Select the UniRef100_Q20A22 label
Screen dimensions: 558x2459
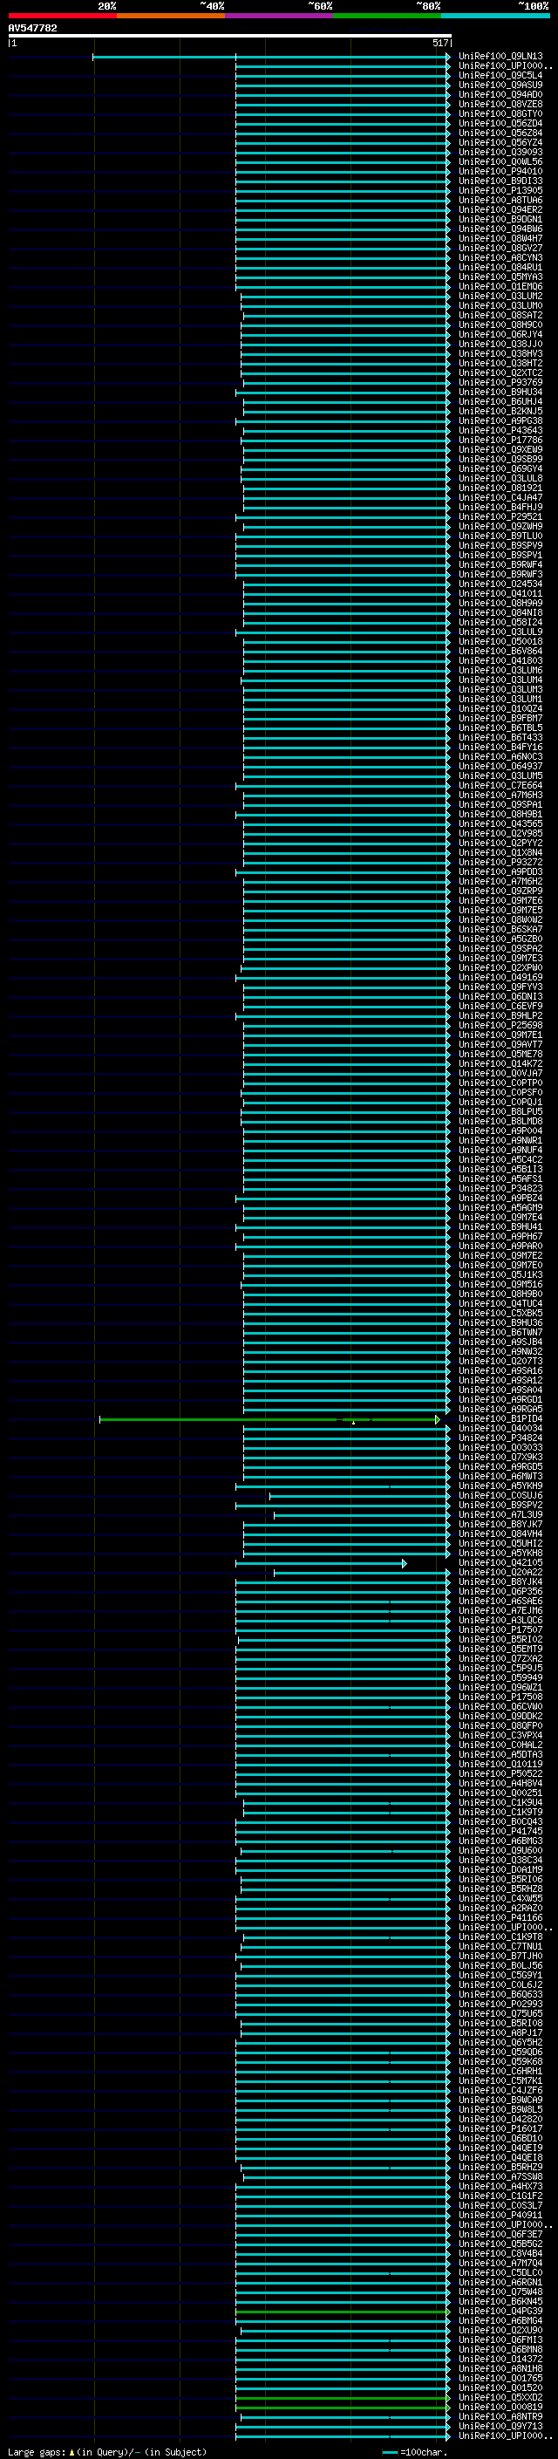500,1572
